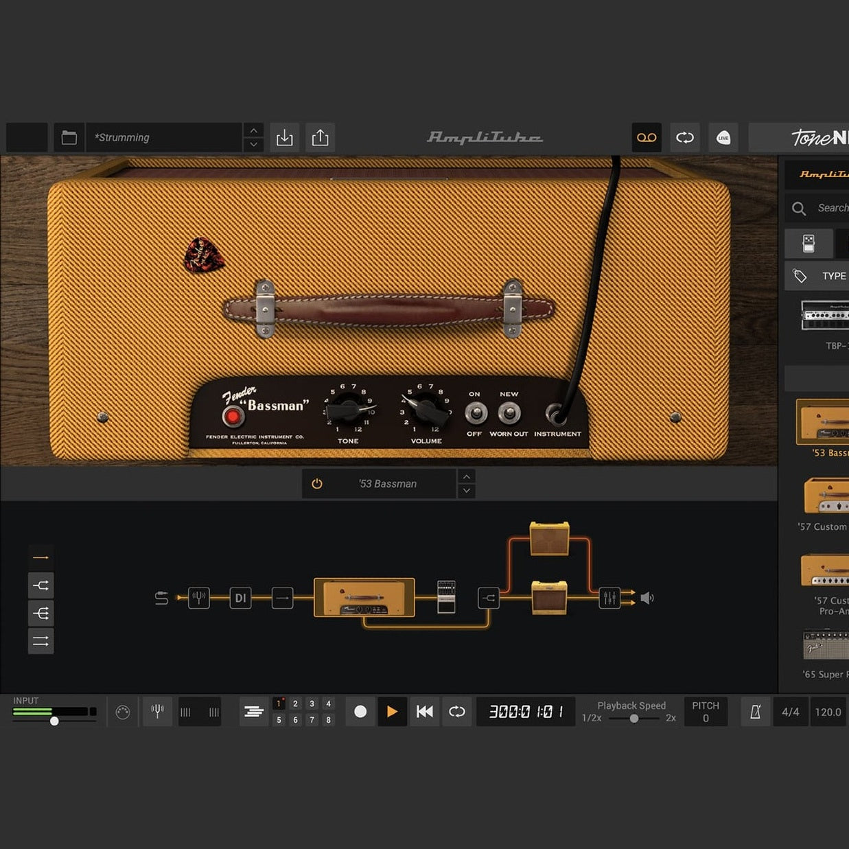Open Live mode icon

(x=723, y=137)
